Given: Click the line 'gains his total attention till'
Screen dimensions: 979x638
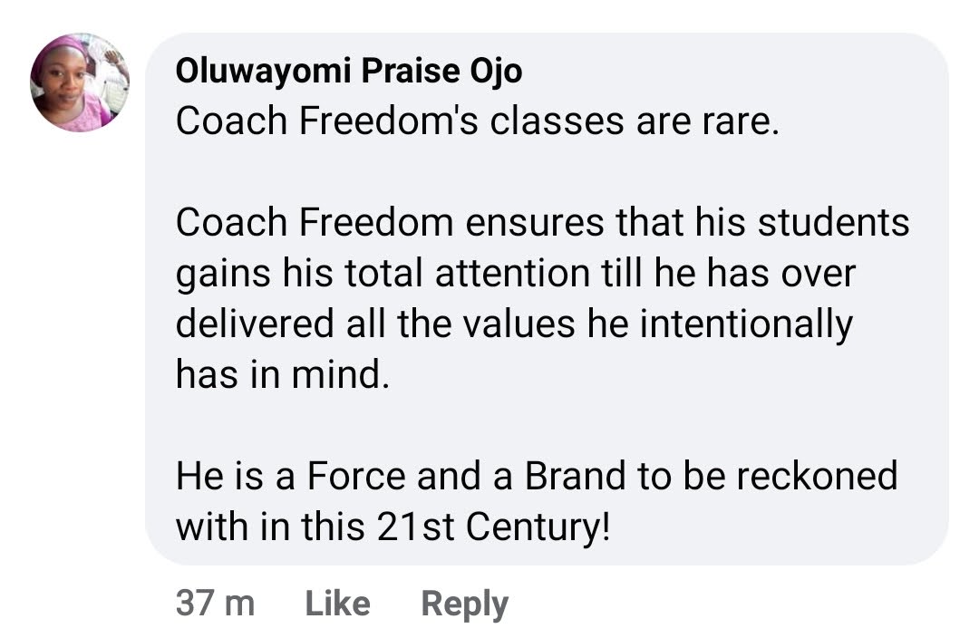Looking at the screenshot, I should click(x=515, y=274).
